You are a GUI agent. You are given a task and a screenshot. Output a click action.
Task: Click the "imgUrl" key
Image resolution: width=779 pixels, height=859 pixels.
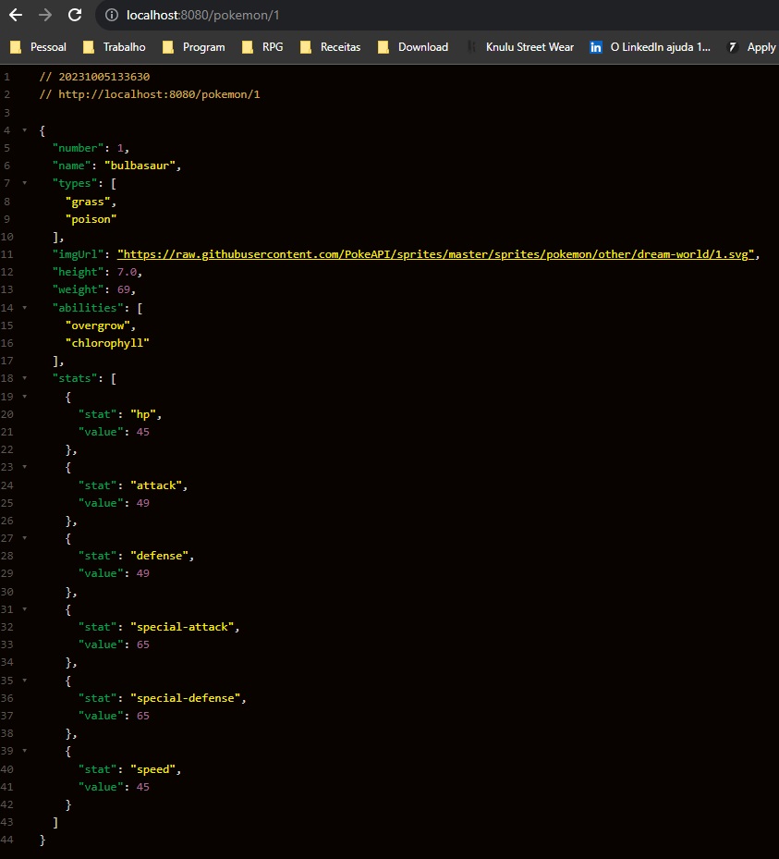78,254
